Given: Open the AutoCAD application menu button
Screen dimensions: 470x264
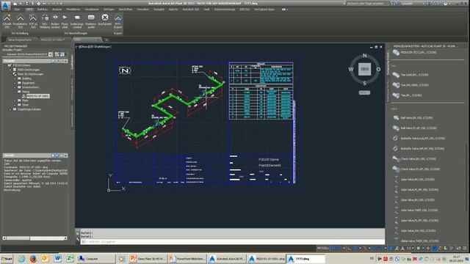Looking at the screenshot, I should (x=5, y=5).
